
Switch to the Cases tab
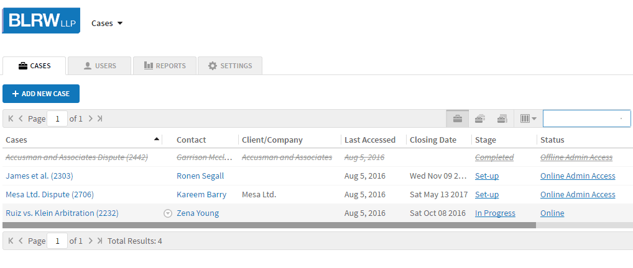[34, 66]
